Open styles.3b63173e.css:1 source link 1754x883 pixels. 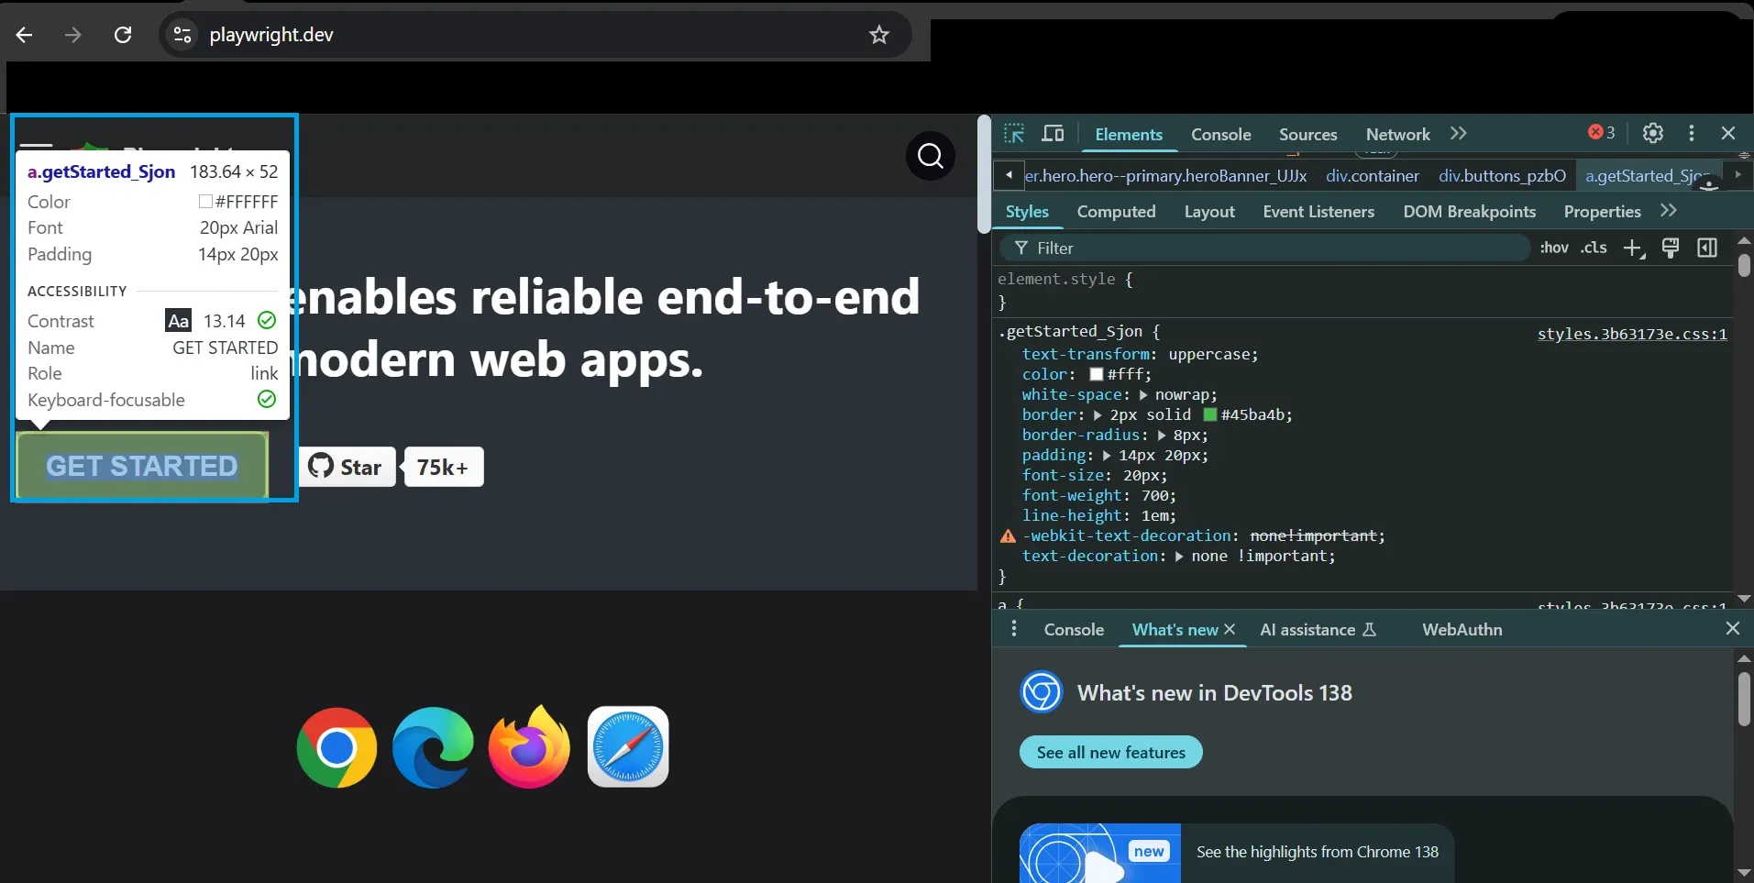click(1632, 334)
